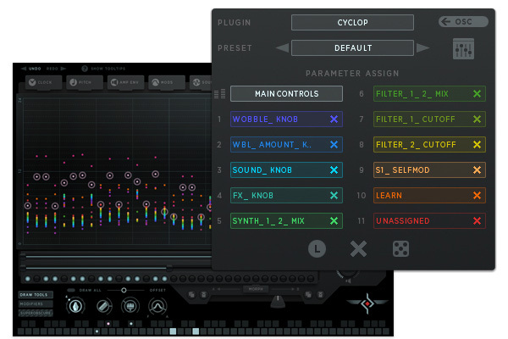Open the PITCH tab in Cyclop

tap(85, 82)
